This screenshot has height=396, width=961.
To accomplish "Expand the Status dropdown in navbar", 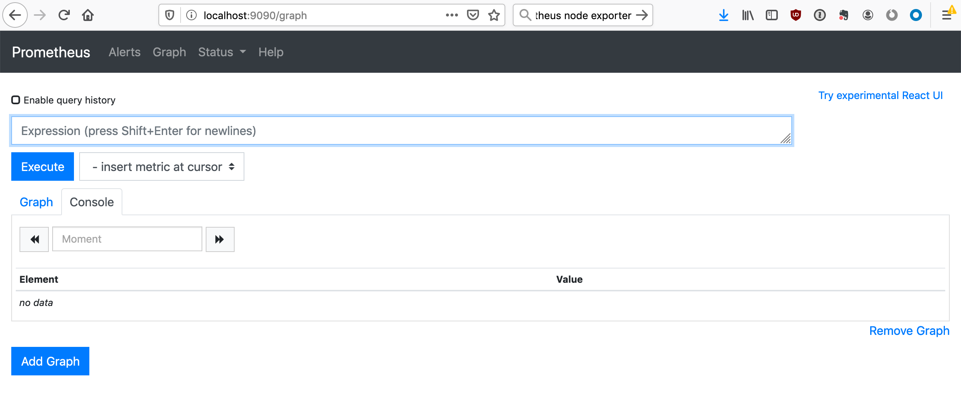I will [222, 52].
